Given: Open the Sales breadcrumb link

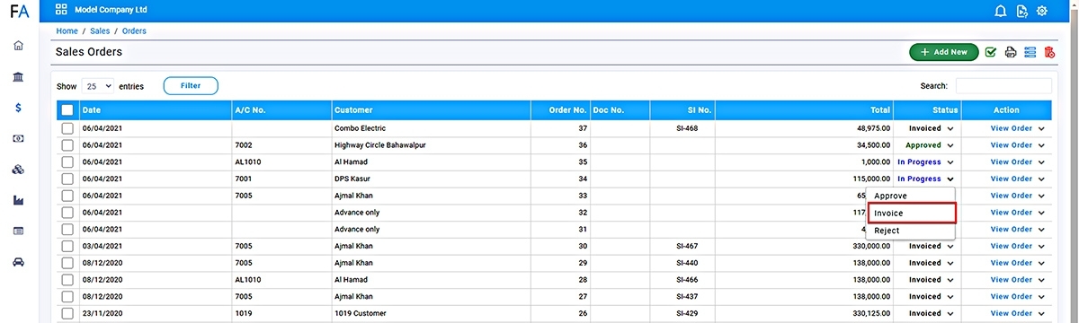Looking at the screenshot, I should pos(100,31).
